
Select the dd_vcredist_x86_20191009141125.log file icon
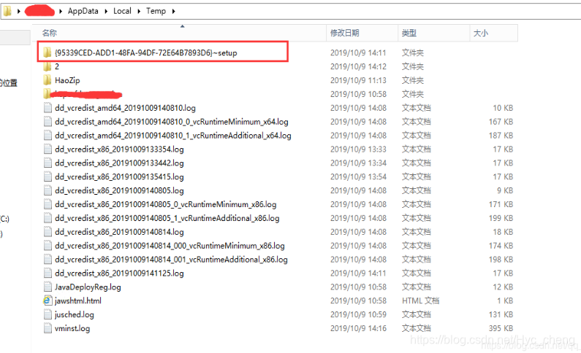click(x=48, y=274)
